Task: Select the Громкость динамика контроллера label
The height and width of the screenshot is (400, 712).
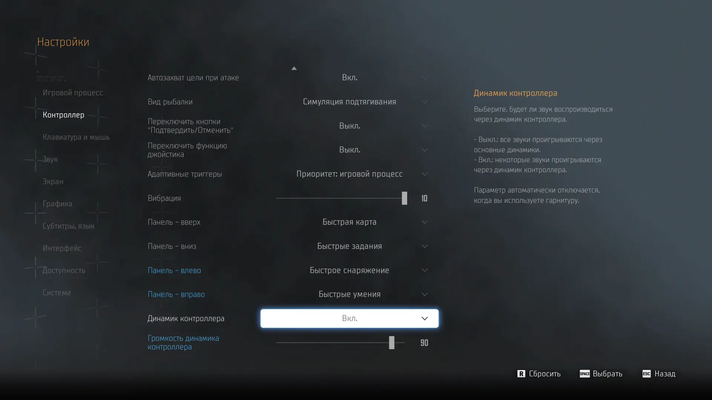Action: tap(183, 343)
